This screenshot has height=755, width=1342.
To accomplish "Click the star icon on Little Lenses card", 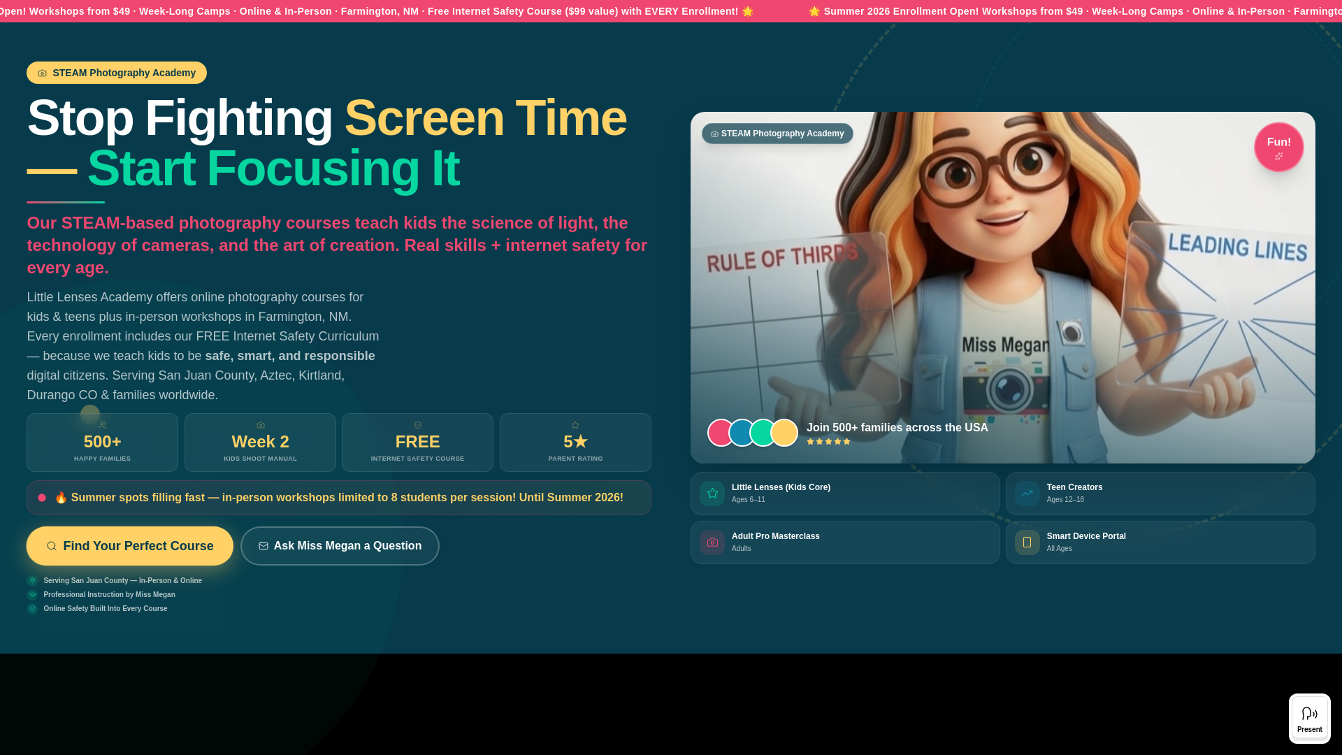I will click(x=712, y=494).
